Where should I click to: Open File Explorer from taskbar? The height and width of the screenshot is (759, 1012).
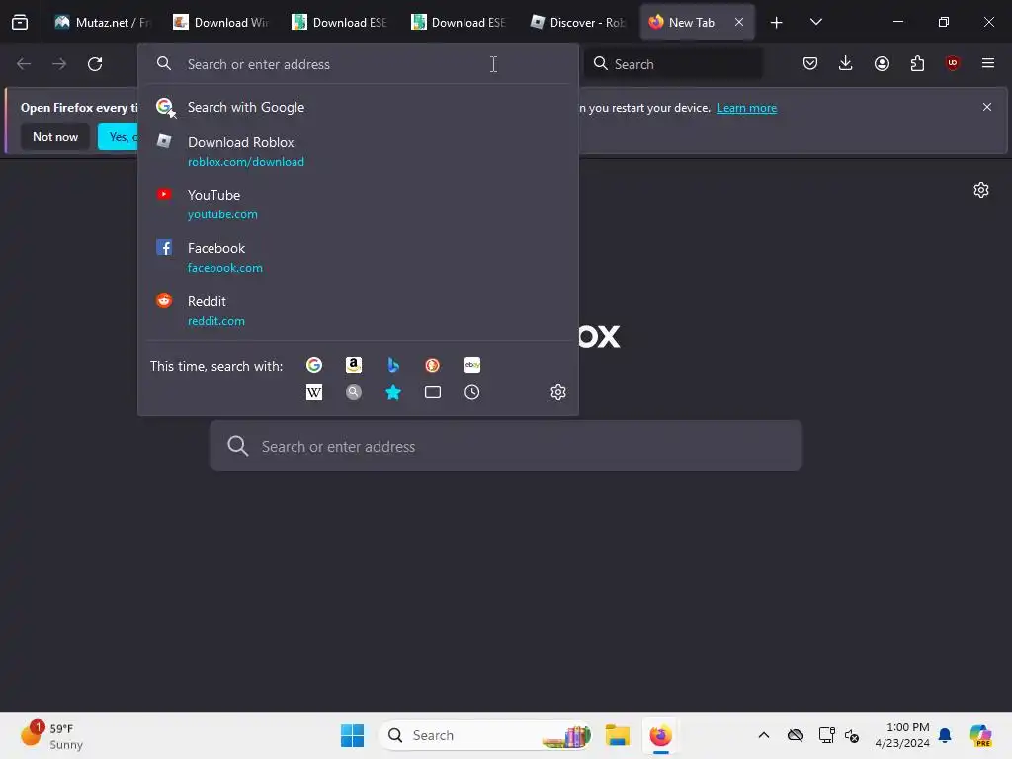click(x=617, y=735)
